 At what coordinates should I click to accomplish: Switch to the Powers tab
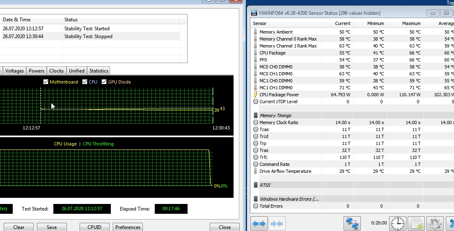click(x=37, y=71)
